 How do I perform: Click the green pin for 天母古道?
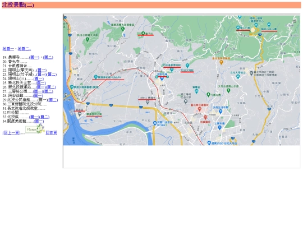[228, 90]
